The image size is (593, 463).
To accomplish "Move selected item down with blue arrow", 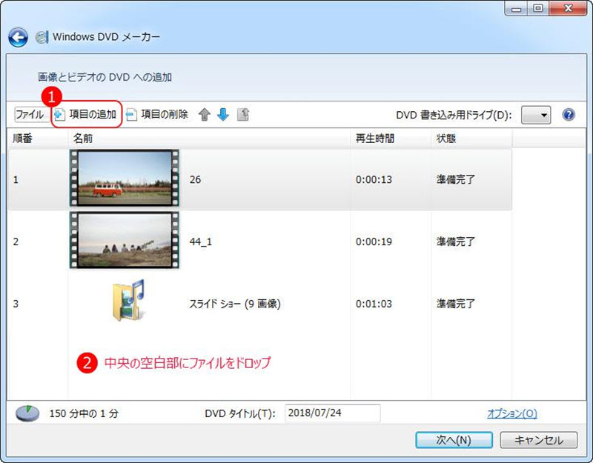I will point(222,115).
